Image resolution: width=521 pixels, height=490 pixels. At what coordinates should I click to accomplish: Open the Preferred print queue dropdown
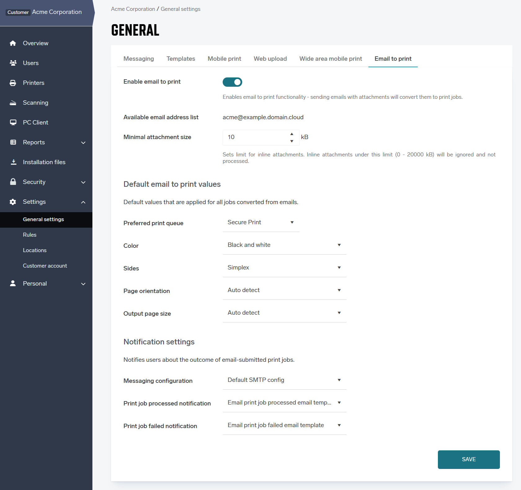(261, 222)
